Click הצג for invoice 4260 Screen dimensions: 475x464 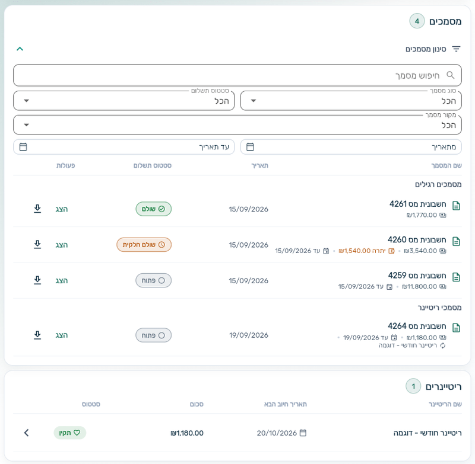coord(62,245)
